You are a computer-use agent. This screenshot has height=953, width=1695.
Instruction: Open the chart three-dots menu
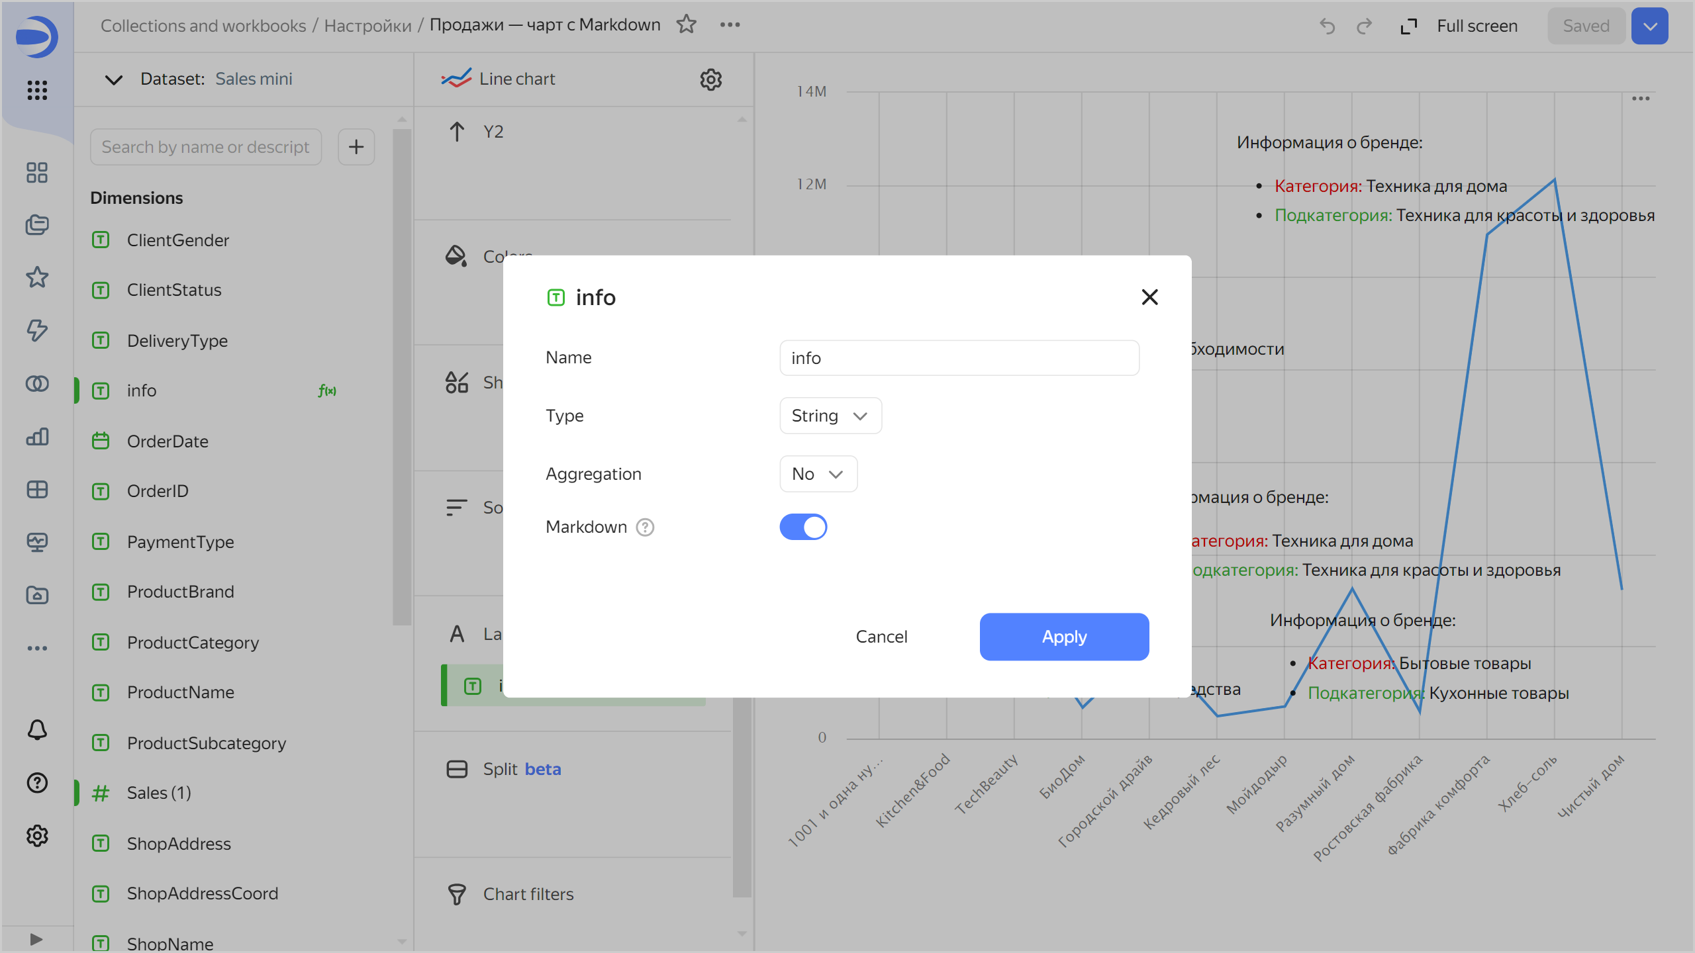point(1641,99)
